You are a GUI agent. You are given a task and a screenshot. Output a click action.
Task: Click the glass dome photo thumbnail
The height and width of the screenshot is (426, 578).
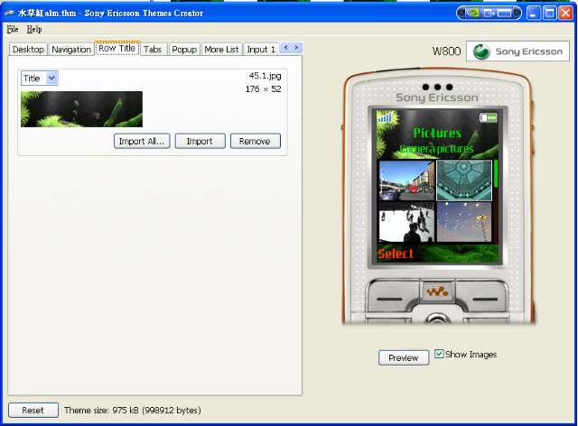click(464, 181)
